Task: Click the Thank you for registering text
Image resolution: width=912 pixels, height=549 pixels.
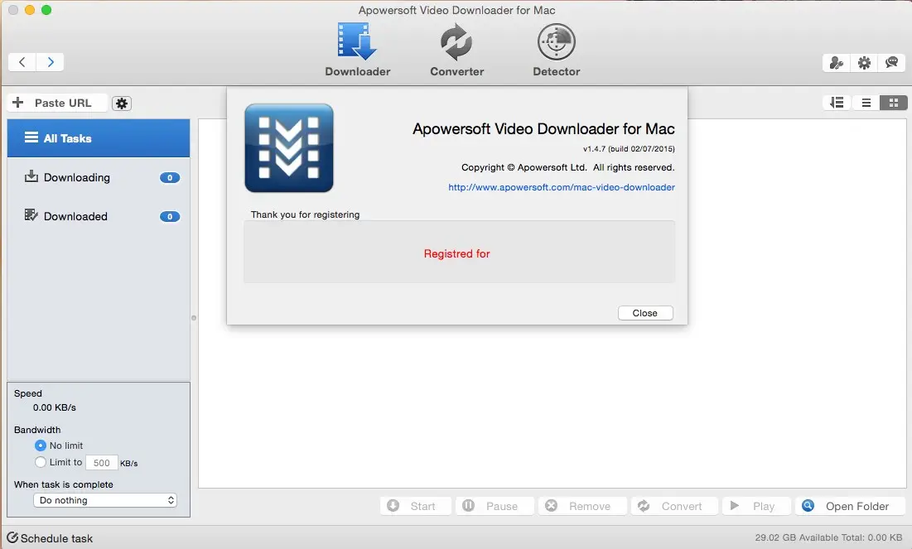Action: 305,214
